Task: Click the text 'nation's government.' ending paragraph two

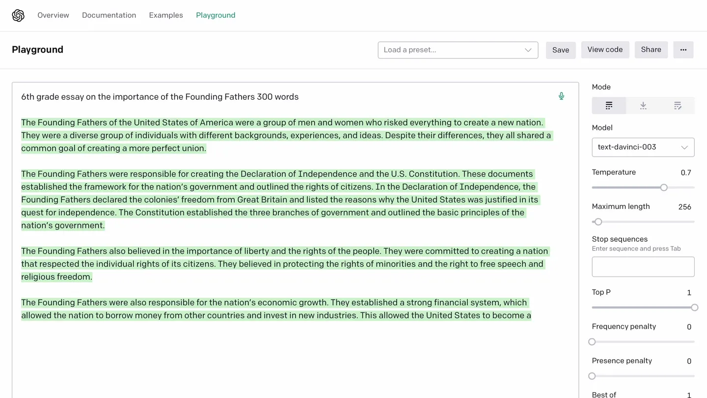Action: [63, 226]
